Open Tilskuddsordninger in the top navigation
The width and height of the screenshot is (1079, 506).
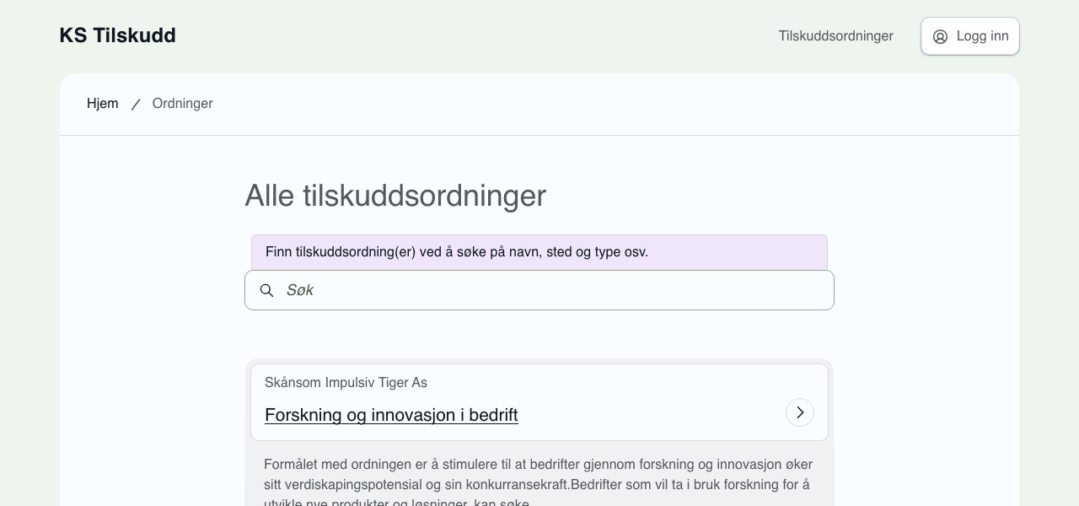tap(835, 35)
